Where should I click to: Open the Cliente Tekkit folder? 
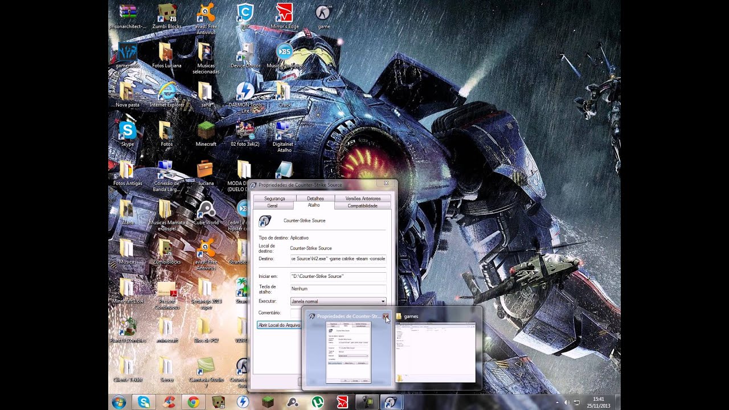pyautogui.click(x=128, y=369)
